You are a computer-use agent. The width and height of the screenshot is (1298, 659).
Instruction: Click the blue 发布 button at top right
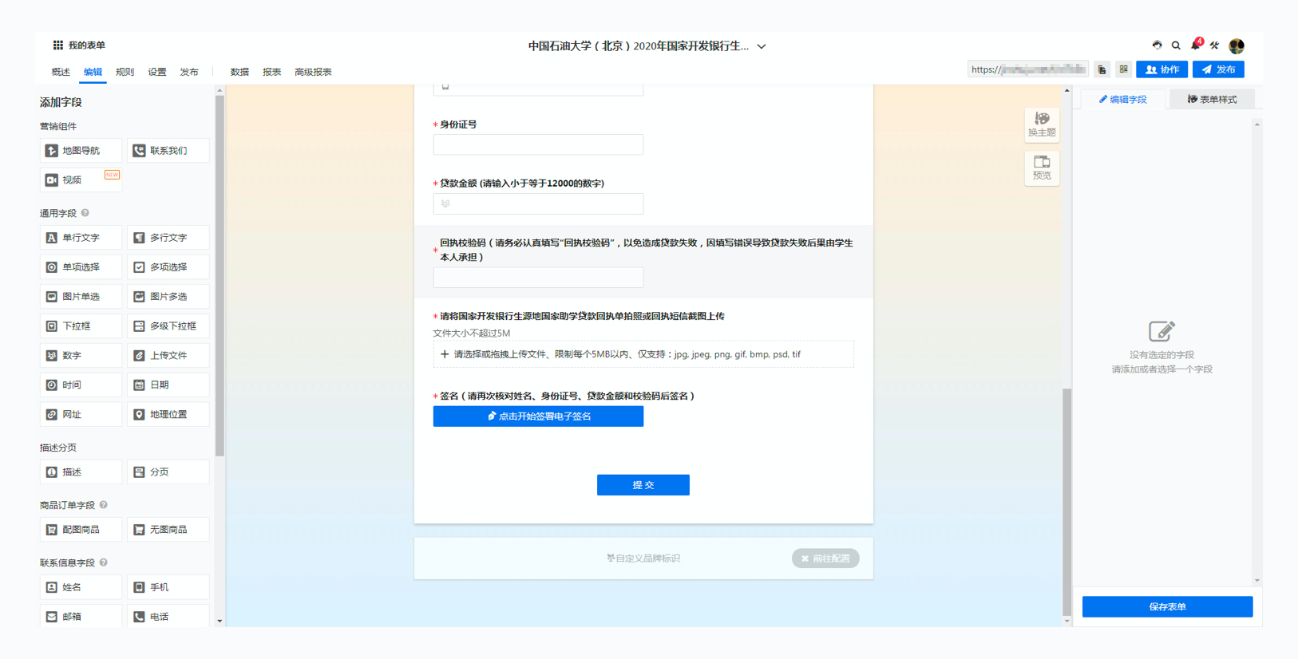click(1218, 69)
